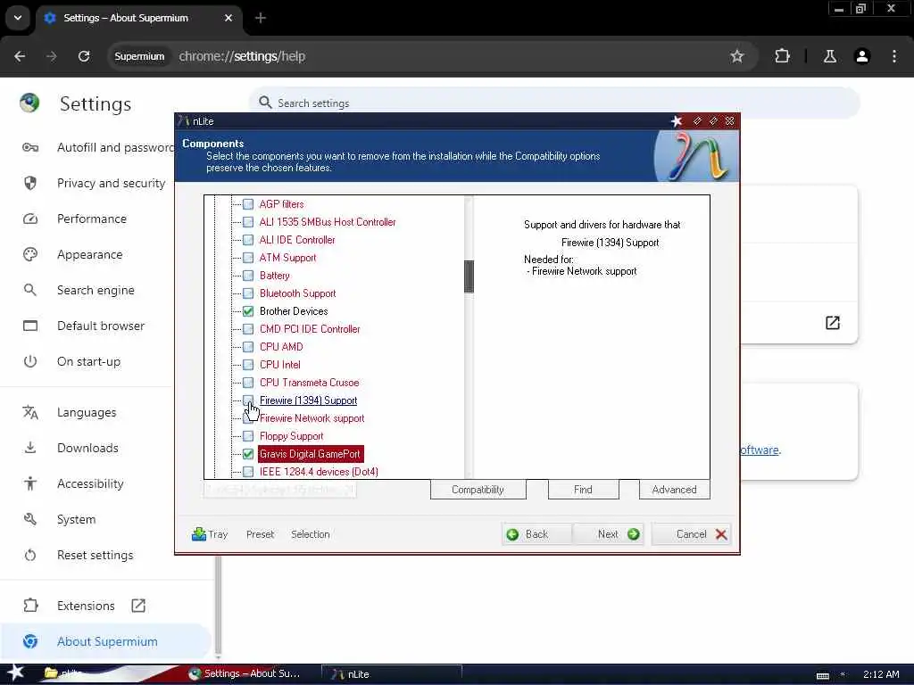Check the ALI 1535 SMBus Host Controller box
This screenshot has height=685, width=914.
coord(248,222)
